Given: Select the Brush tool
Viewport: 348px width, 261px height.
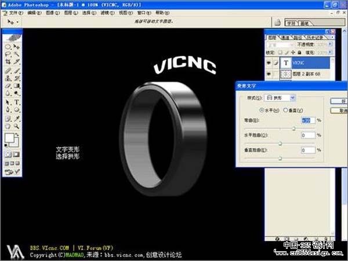Looking at the screenshot, I should (x=16, y=71).
